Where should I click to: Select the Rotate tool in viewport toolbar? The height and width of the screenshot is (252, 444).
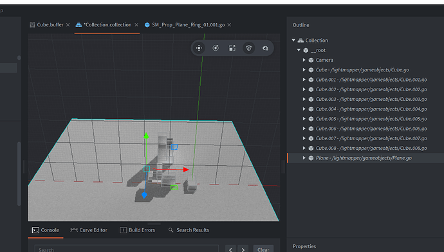click(x=216, y=48)
